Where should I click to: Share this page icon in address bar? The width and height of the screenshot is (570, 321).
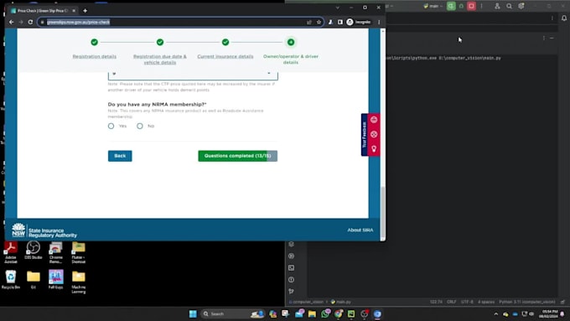309,22
